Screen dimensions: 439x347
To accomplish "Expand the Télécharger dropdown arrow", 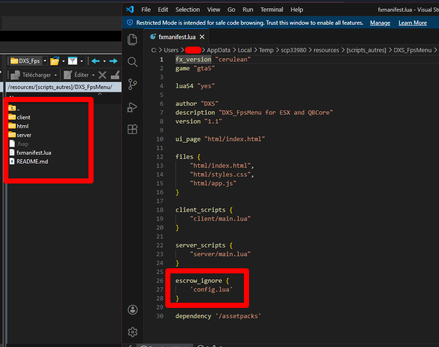I will [56, 75].
